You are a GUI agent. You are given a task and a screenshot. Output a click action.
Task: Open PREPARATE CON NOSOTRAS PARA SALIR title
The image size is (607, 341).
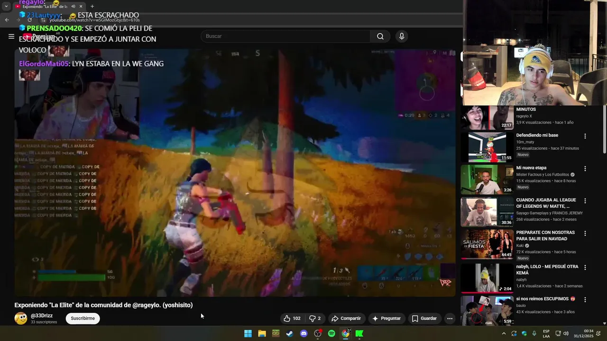(545, 235)
